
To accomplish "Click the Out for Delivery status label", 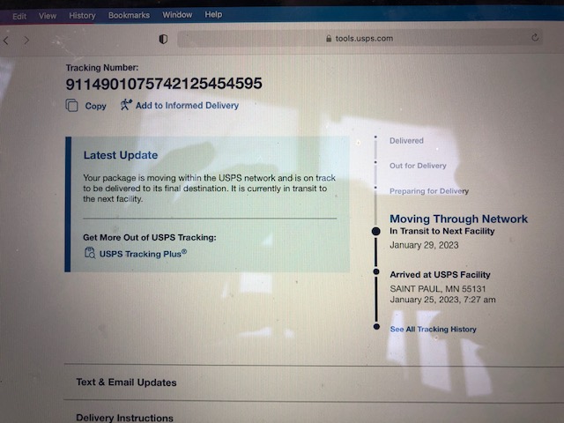I will 418,166.
